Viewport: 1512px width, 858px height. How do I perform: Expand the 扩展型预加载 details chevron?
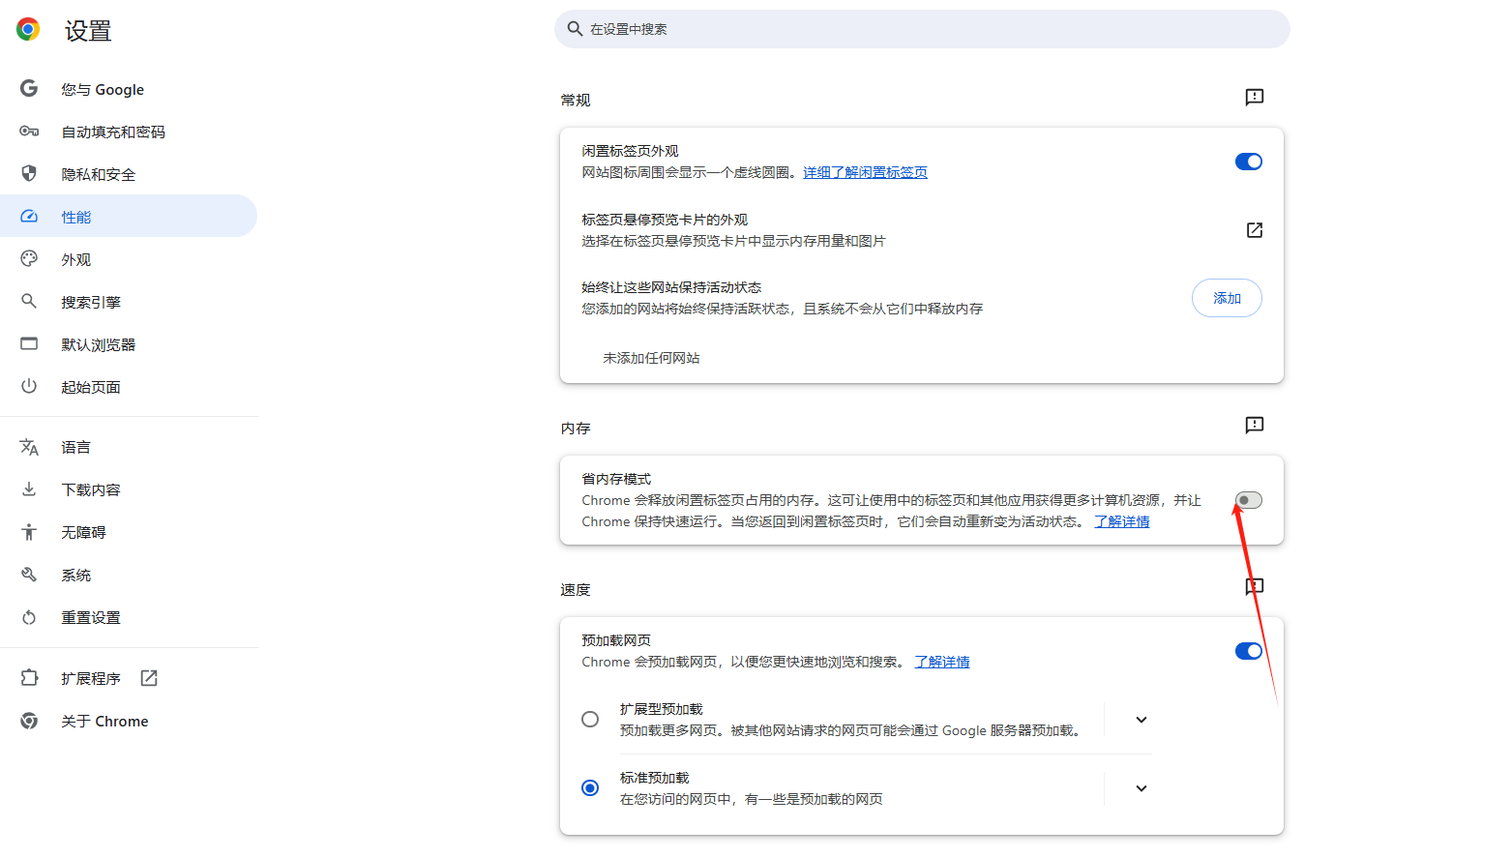pyautogui.click(x=1141, y=720)
